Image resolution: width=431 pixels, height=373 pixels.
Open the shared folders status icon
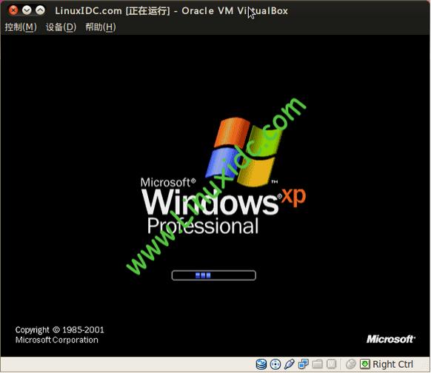pos(318,364)
